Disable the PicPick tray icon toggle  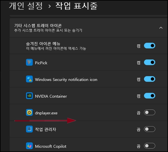(x=150, y=62)
